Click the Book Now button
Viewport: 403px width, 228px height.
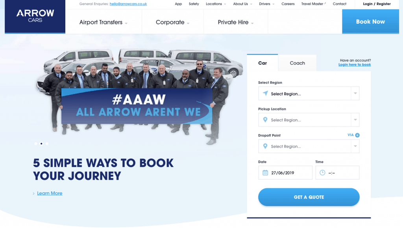pyautogui.click(x=370, y=22)
